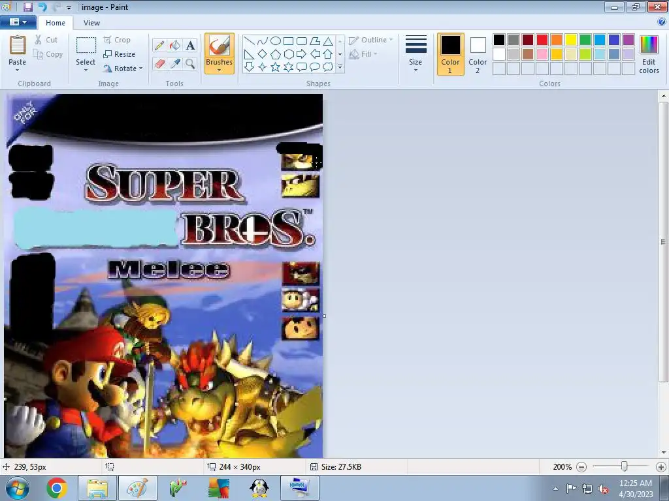Screen dimensions: 669x501
Task: Choose the Rounded rectangle shape
Action: (302, 41)
